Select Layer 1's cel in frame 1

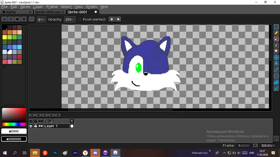coord(72,126)
